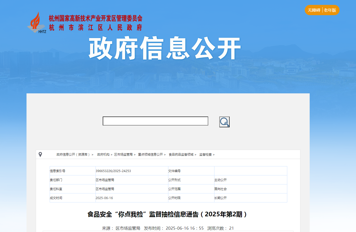Image resolution: width=356 pixels, height=232 pixels.
Task: Switch to 老年版 elderly version
Action: 330,10
